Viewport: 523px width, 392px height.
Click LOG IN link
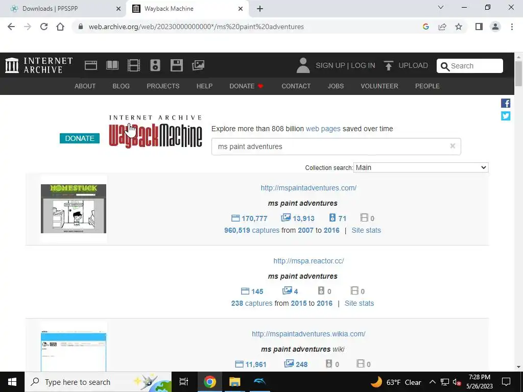(x=363, y=65)
